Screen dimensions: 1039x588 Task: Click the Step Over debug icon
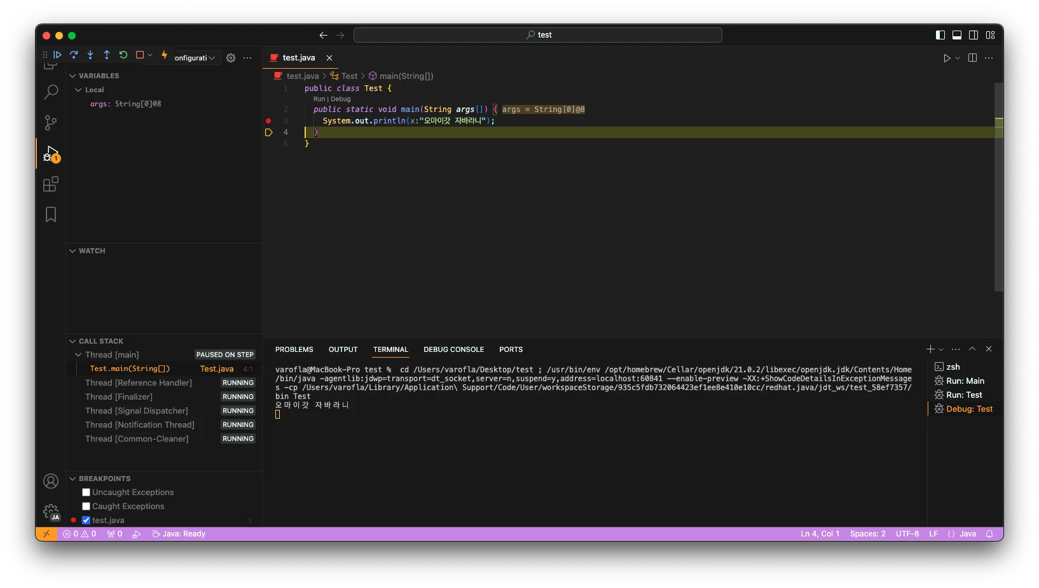pos(74,55)
